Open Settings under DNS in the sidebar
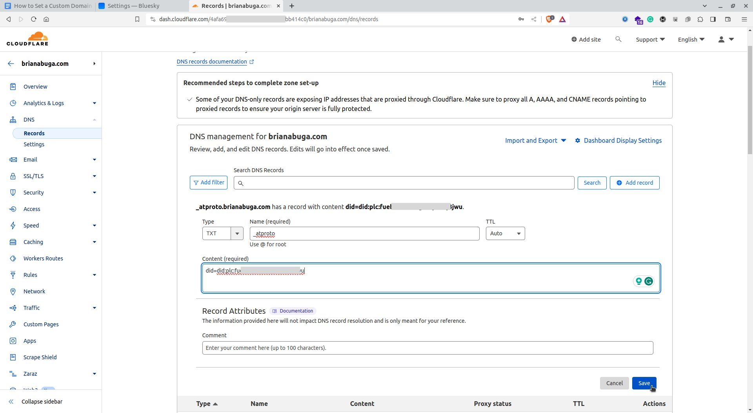 [34, 144]
